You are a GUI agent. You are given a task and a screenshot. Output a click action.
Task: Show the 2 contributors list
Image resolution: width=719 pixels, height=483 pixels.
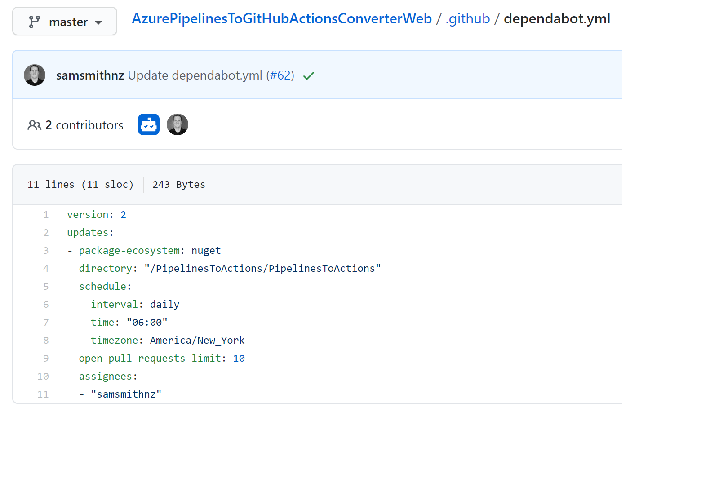(x=84, y=125)
